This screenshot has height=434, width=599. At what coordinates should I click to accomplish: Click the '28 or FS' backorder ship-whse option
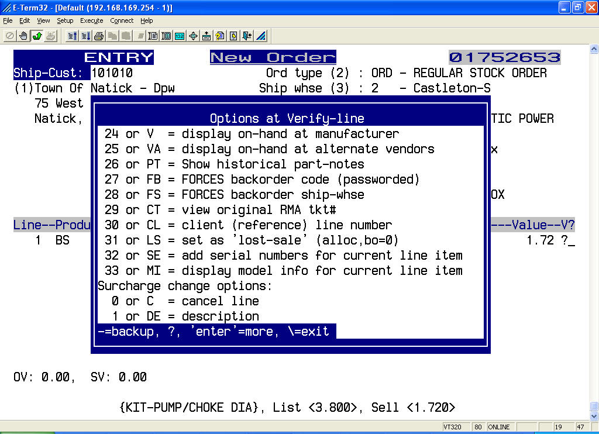[234, 194]
